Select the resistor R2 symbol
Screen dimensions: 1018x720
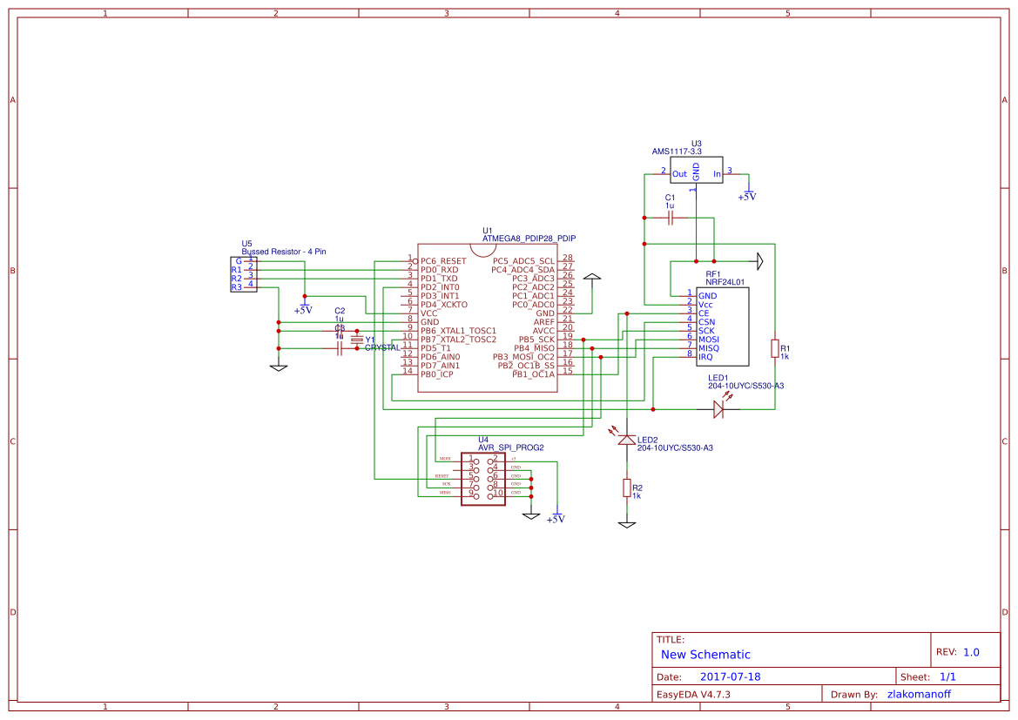pos(626,488)
